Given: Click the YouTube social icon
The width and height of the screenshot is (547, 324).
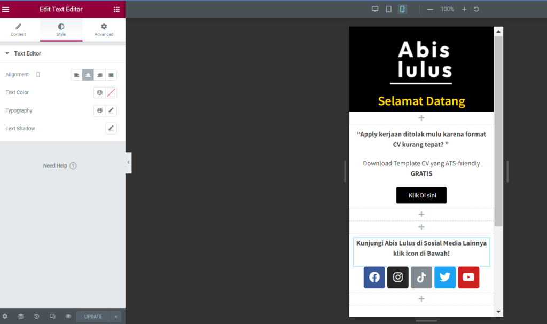Looking at the screenshot, I should [x=468, y=278].
